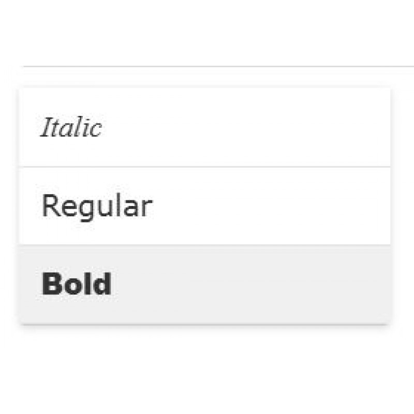Viewport: 414px width, 414px height.
Task: Select the middle item, Regular
Action: click(x=97, y=206)
